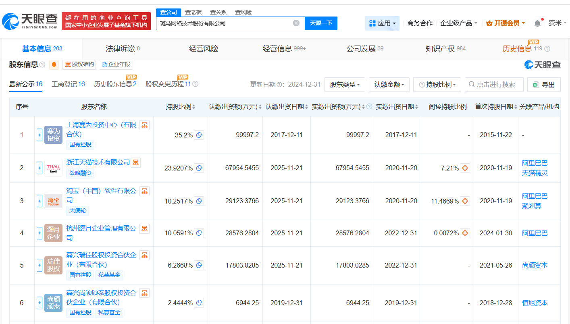Open 阿里巴巴 link in the second row
Image resolution: width=570 pixels, height=324 pixels.
535,163
